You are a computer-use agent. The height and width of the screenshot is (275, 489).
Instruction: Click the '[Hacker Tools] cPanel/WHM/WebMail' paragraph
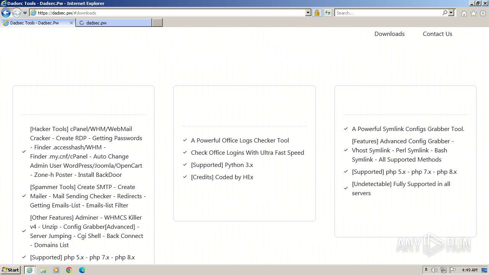86,152
